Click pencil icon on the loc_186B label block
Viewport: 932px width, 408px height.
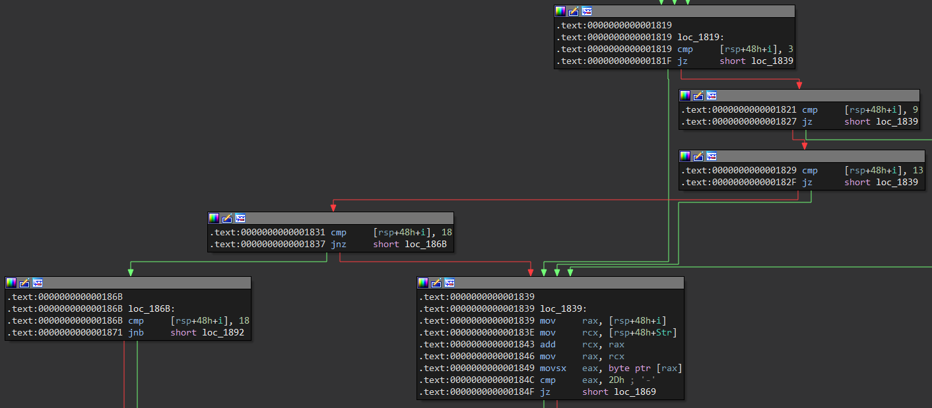pos(24,282)
